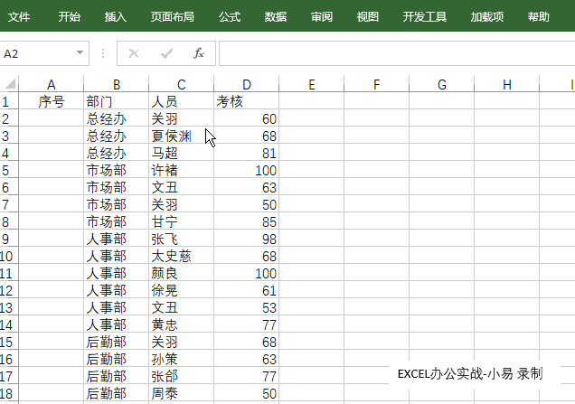Click score 98 in row 9
Screen dimensions: 575x404
click(x=247, y=239)
